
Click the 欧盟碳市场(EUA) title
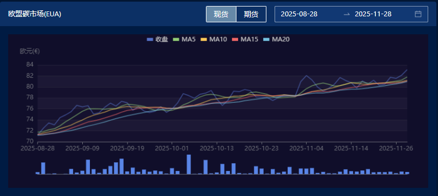pos(35,14)
